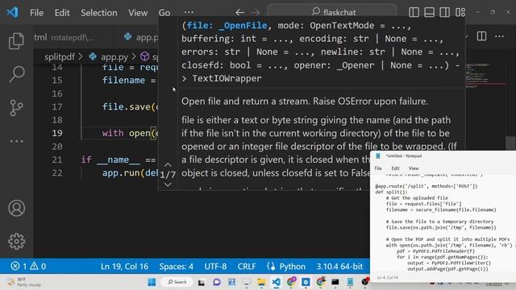The width and height of the screenshot is (516, 290).
Task: Click line number 22 in gutter
Action: coord(57,173)
